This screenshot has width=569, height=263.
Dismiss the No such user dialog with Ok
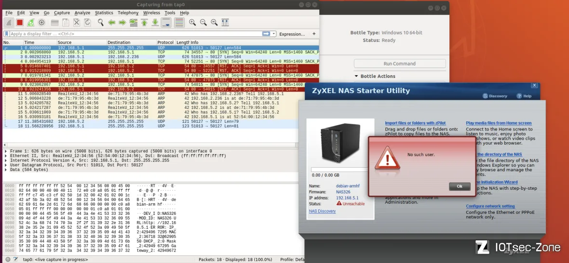(460, 186)
